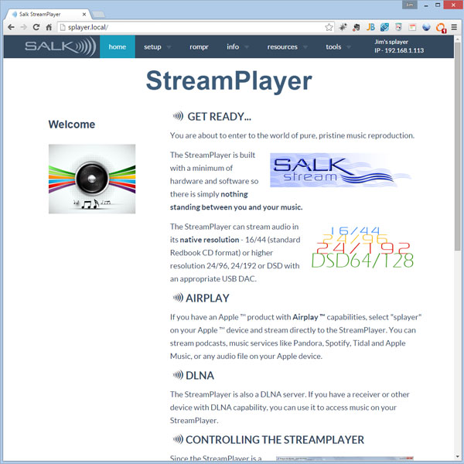Click the bug-shaped extension icon

(x=343, y=27)
